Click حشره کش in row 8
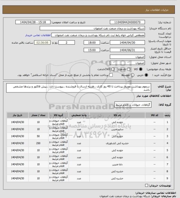 (x=117, y=171)
